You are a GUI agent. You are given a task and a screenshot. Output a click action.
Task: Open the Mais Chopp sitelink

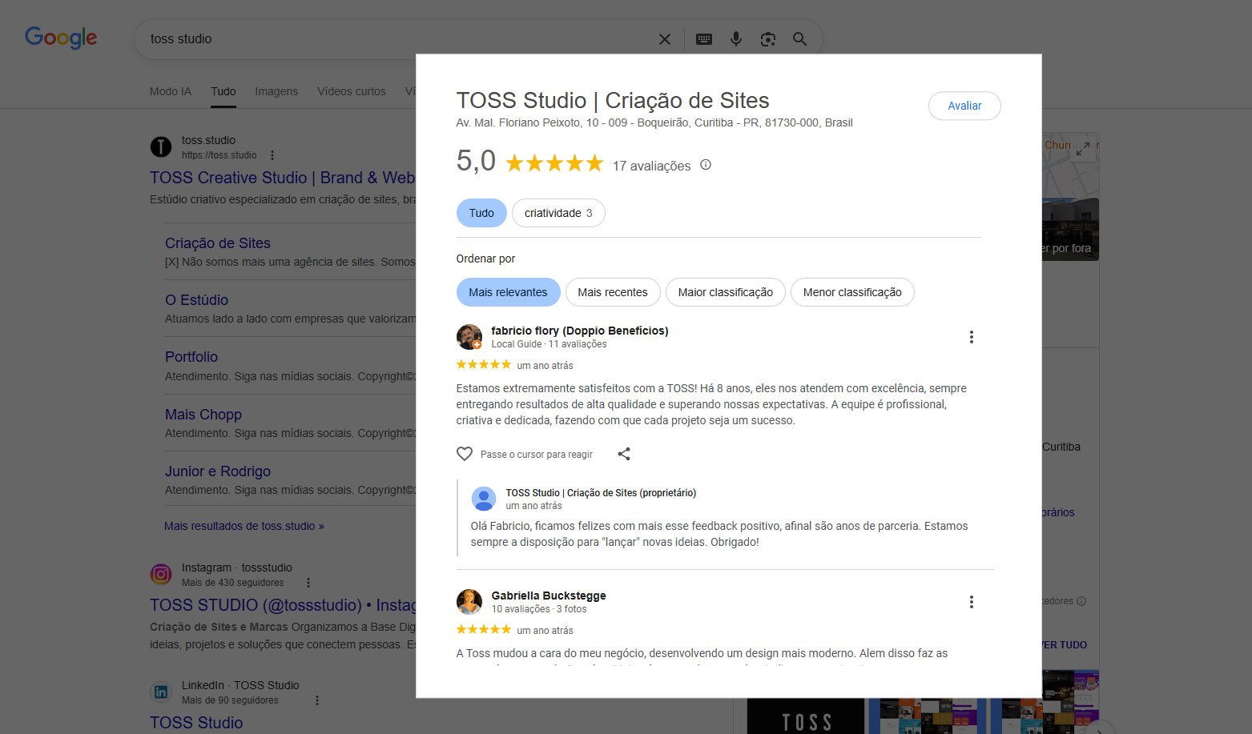coord(203,415)
